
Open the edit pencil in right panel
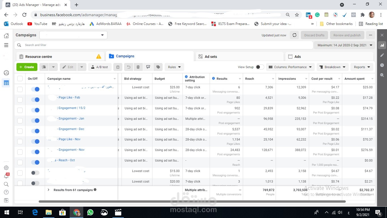tap(382, 55)
